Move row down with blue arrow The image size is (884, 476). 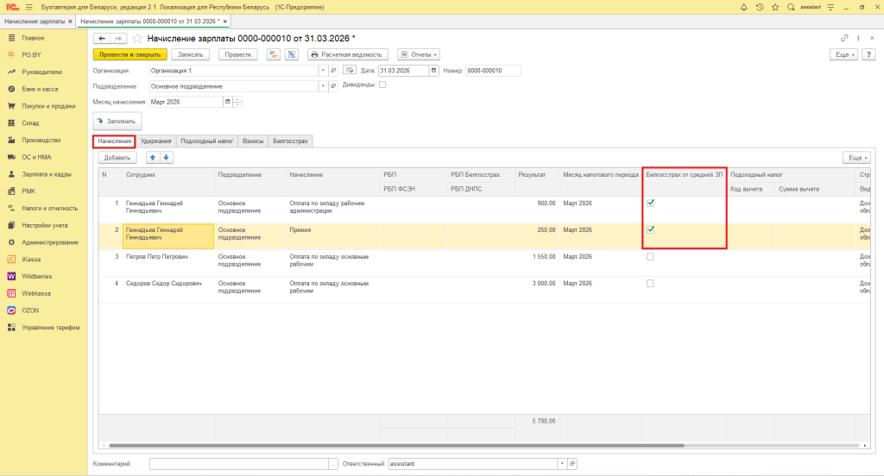click(x=167, y=158)
